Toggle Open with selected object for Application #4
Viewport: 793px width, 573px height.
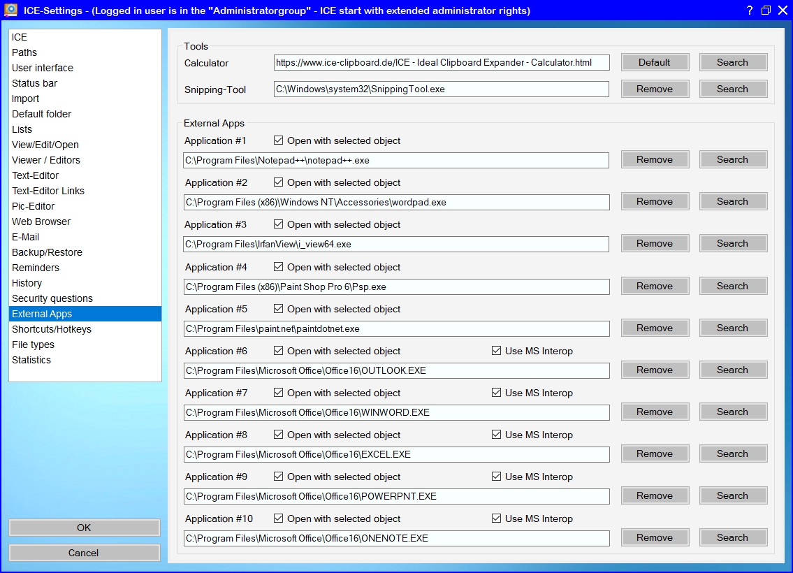(x=279, y=267)
